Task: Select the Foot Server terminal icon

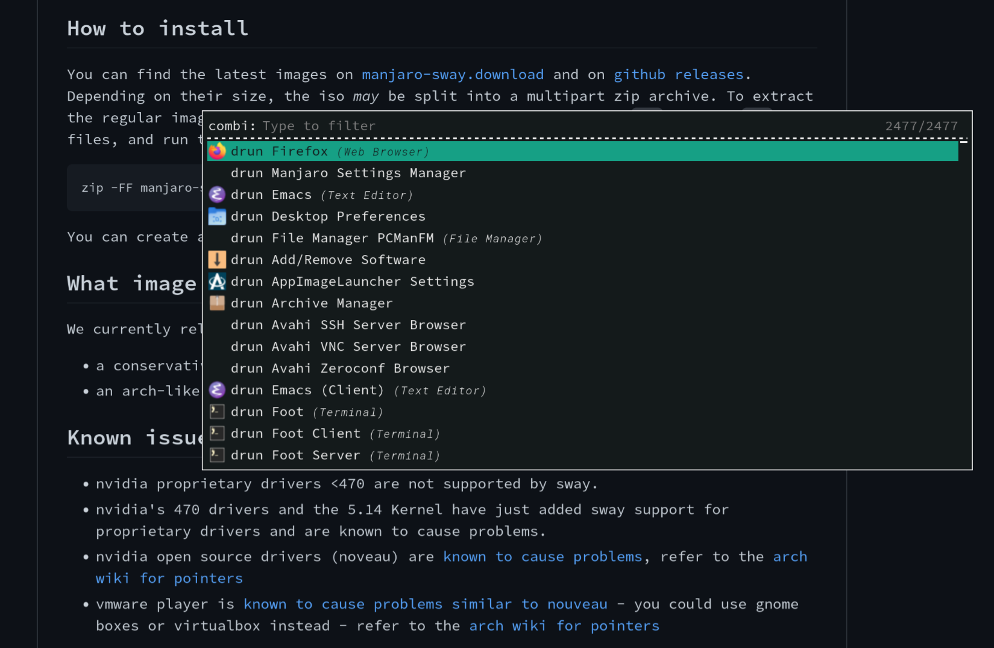Action: coord(217,455)
